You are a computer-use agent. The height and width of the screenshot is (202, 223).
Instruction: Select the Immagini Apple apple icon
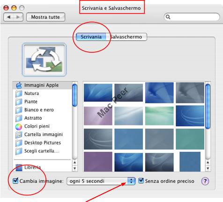(19, 85)
